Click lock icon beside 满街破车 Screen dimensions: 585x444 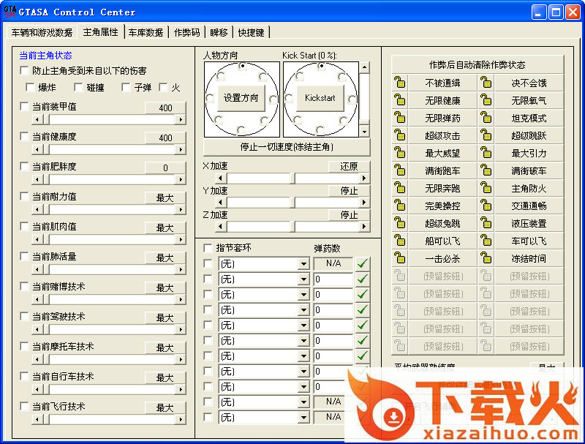[x=486, y=170]
